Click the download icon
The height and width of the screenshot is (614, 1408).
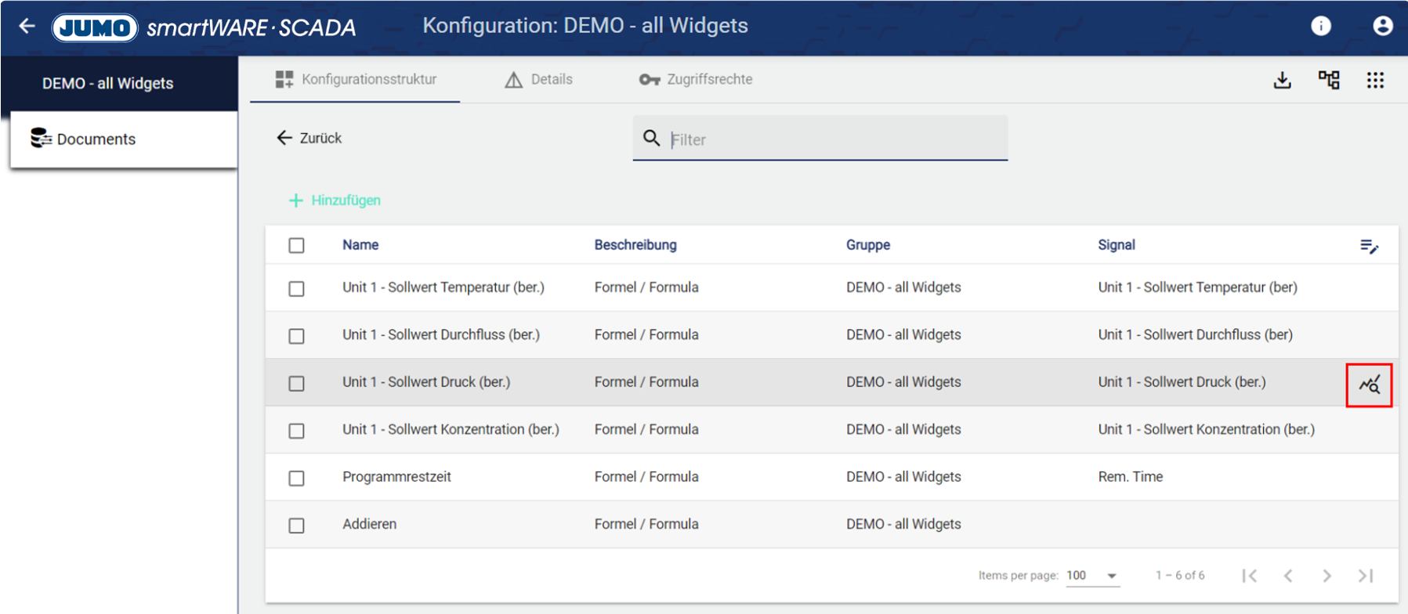click(1282, 80)
